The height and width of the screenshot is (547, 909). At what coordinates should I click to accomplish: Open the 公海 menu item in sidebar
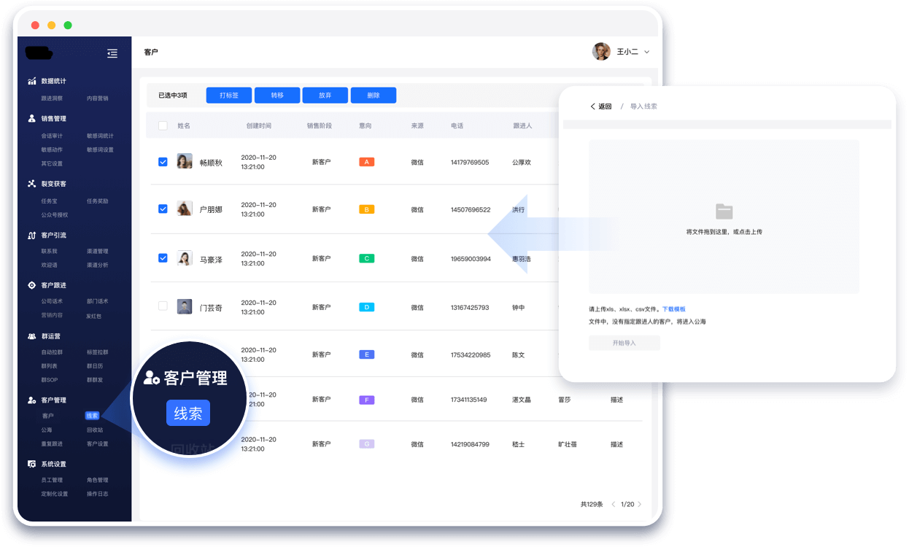point(47,430)
